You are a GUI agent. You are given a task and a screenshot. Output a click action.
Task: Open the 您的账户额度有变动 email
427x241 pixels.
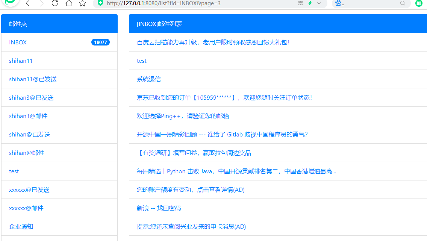191,190
